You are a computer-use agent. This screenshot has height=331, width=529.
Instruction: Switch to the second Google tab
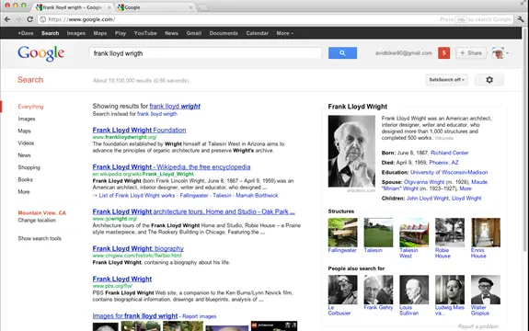tap(154, 7)
